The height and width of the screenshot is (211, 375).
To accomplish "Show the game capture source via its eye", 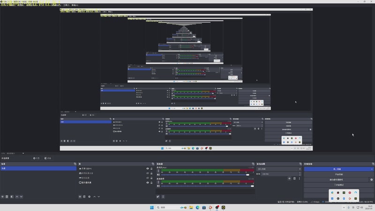I will coord(148,178).
